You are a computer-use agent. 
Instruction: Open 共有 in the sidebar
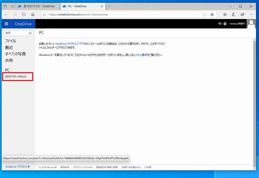[9, 61]
